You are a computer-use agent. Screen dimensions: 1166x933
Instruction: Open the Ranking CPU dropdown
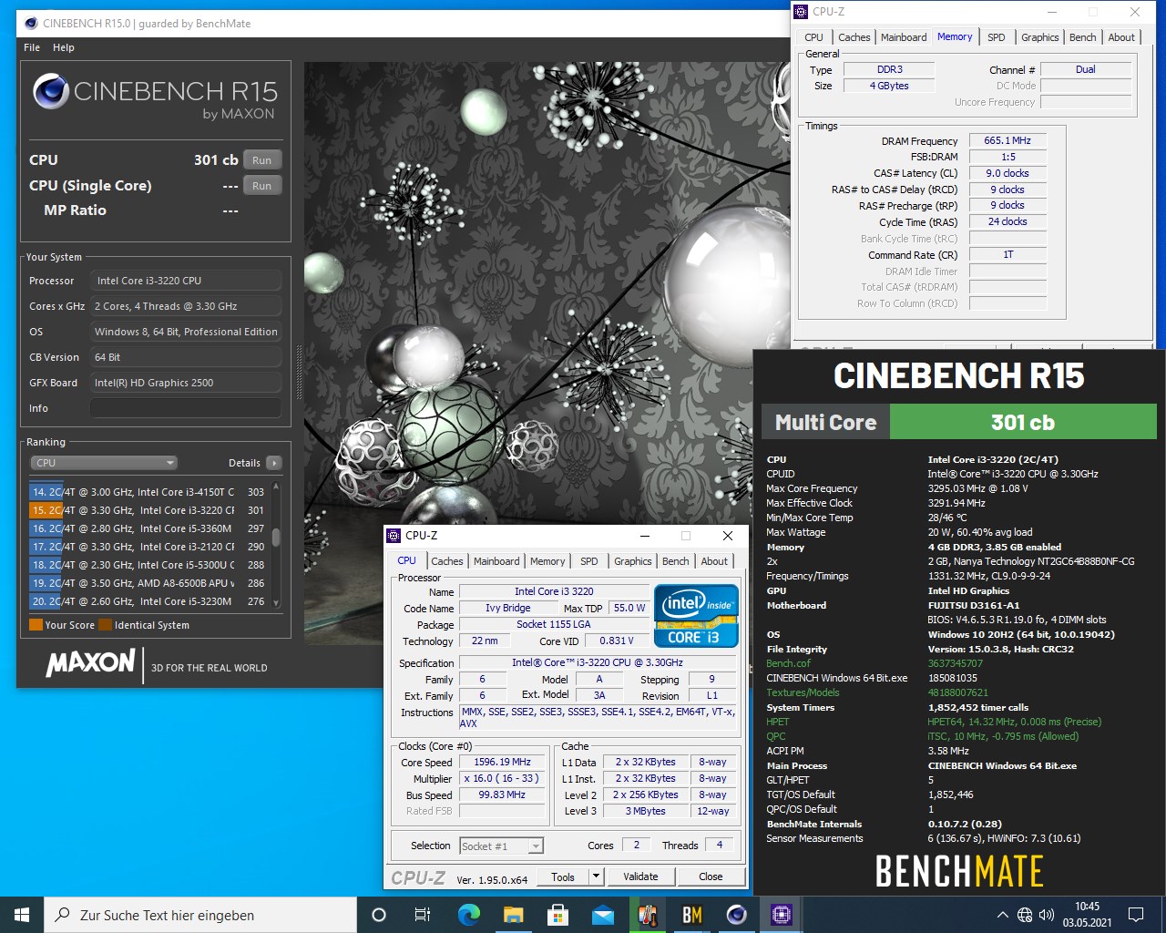[x=104, y=463]
